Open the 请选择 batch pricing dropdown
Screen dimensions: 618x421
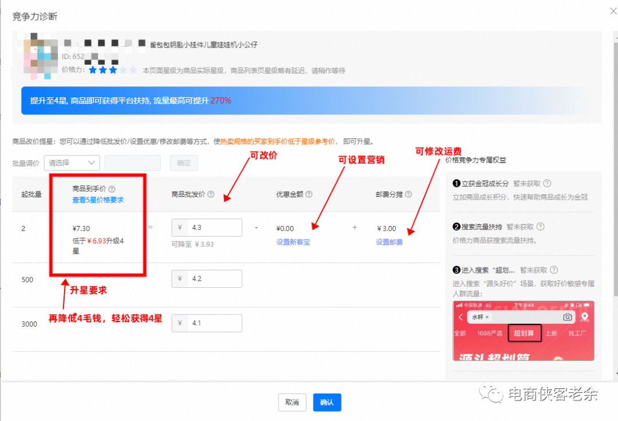tap(71, 162)
